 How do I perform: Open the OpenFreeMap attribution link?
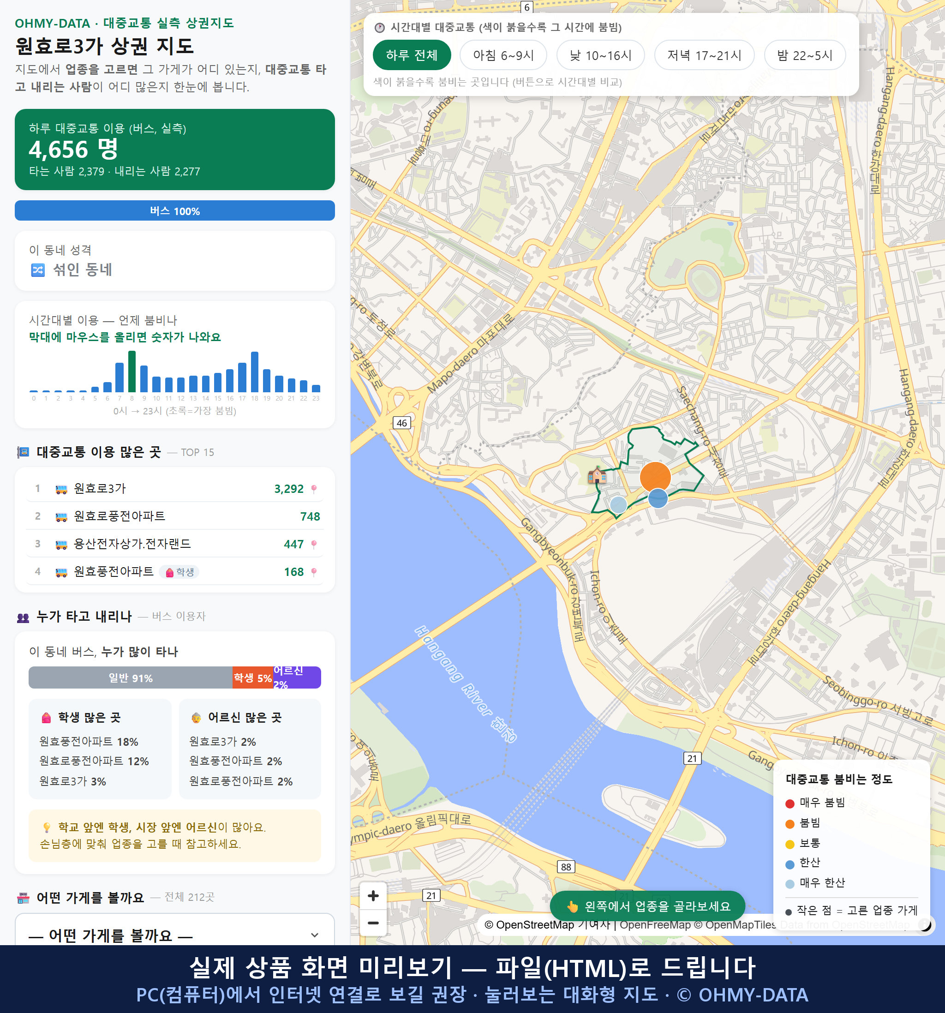point(655,925)
